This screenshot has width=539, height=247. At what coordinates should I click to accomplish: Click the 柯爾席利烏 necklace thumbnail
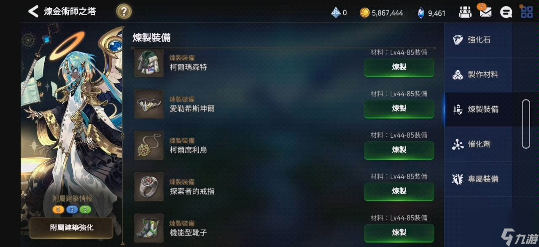point(149,145)
